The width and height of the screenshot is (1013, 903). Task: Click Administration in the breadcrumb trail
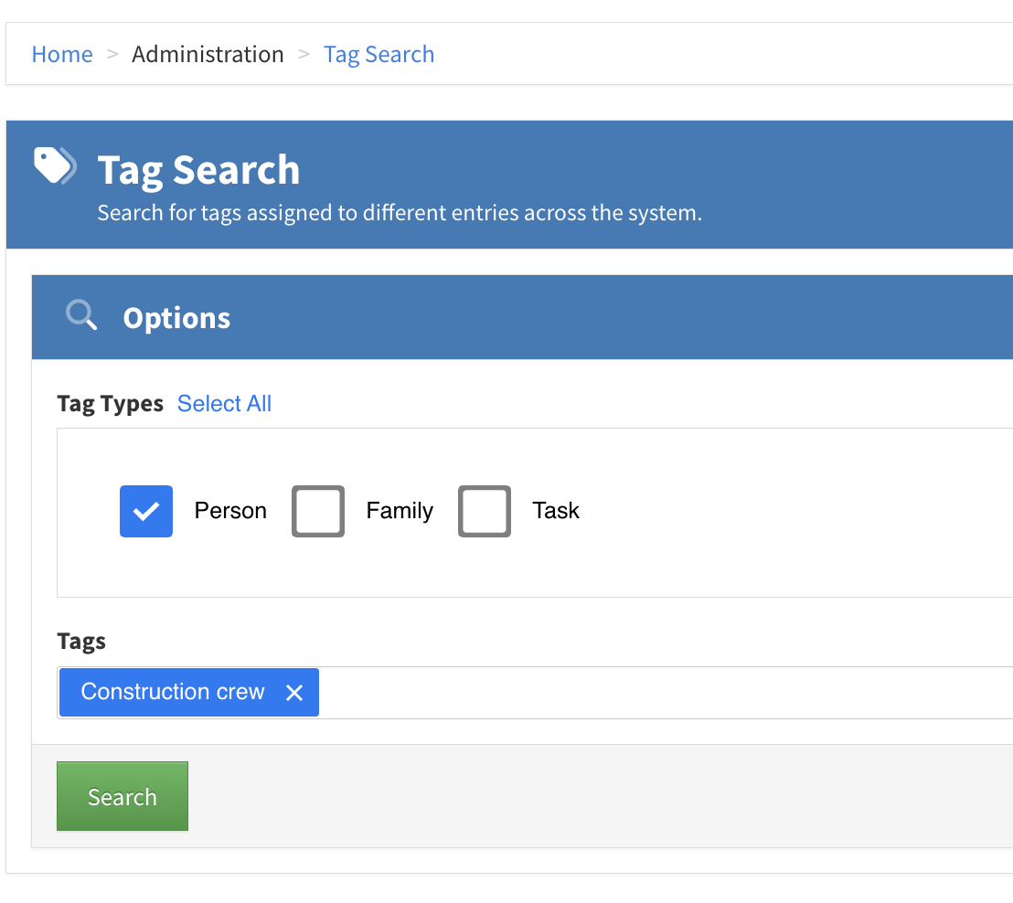pyautogui.click(x=208, y=55)
